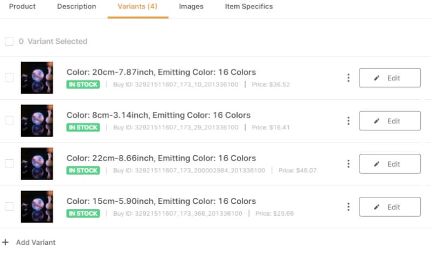Click the Price: $16.41 text
The image size is (431, 255).
pyautogui.click(x=271, y=127)
